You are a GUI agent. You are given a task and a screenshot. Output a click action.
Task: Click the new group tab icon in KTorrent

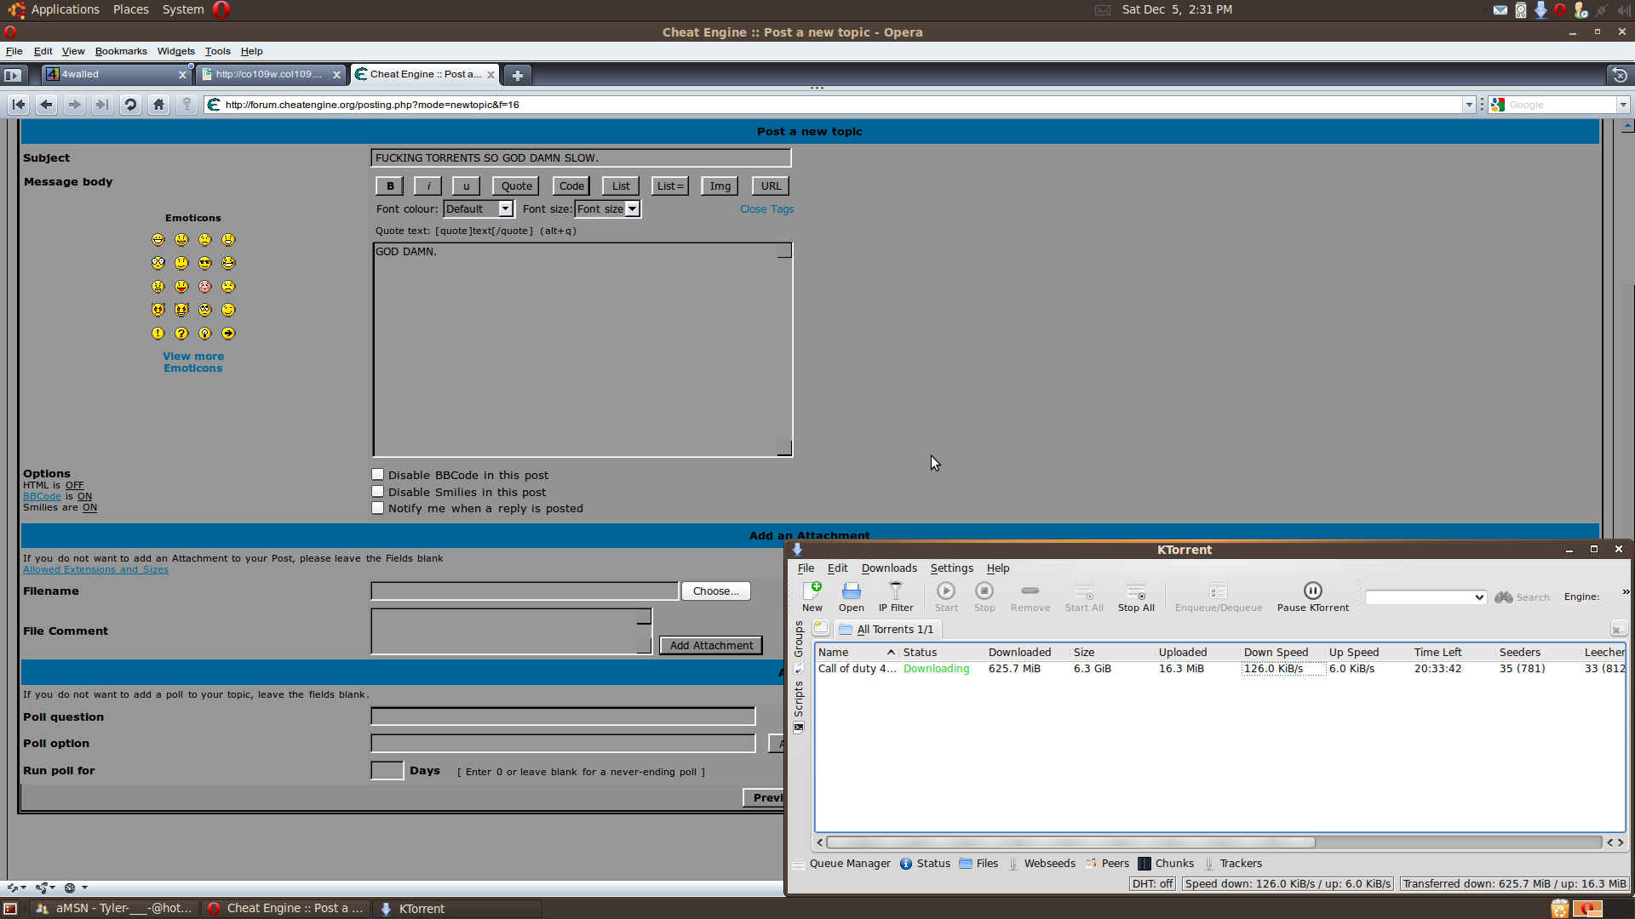coord(821,628)
